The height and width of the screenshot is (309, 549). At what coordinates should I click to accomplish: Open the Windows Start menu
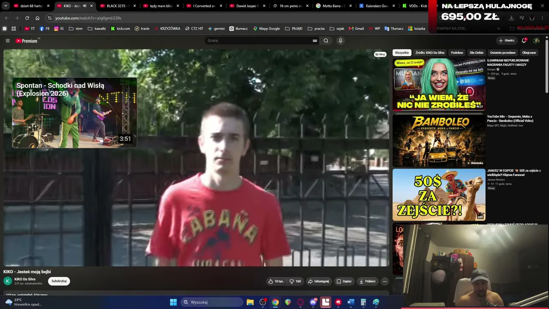[x=173, y=302]
